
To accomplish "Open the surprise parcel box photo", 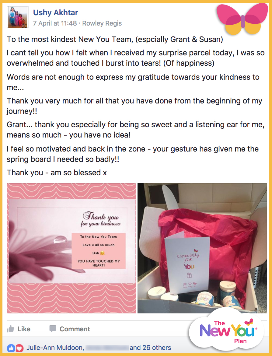I will [202, 248].
